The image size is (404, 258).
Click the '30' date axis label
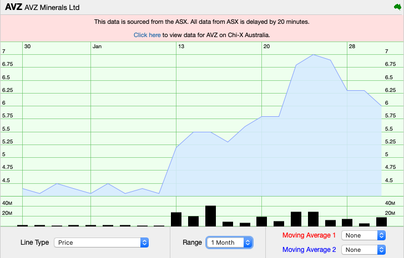coord(27,47)
